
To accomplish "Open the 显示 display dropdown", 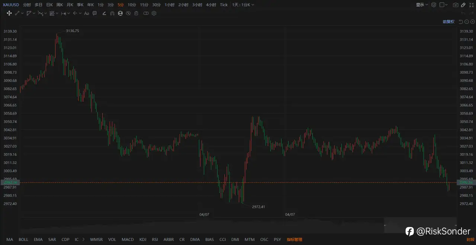I will pos(422,5).
